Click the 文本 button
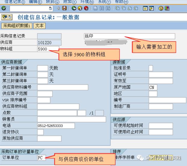 point(39,26)
